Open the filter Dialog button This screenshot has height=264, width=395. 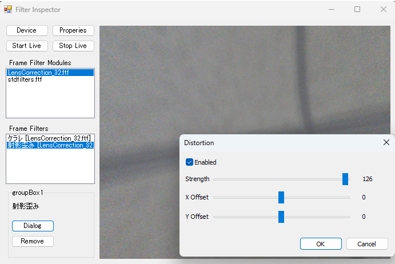tap(33, 226)
